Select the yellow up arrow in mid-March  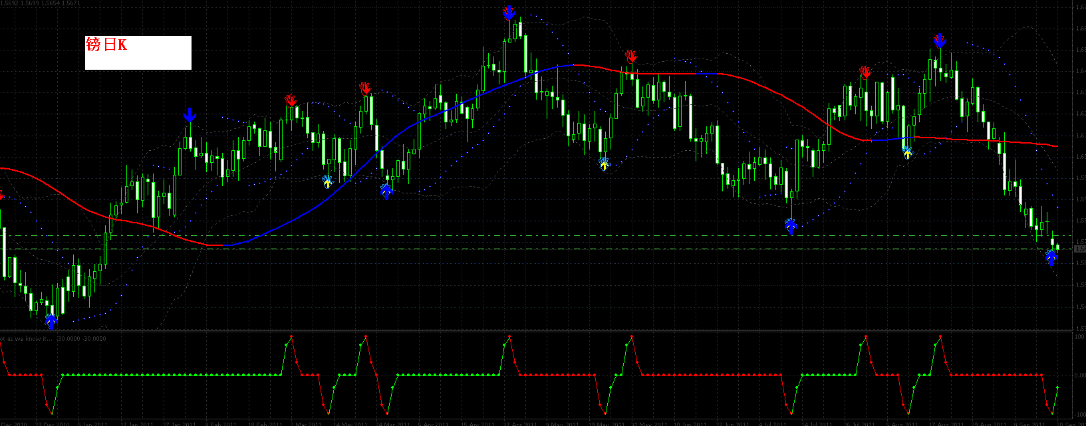[x=327, y=181]
